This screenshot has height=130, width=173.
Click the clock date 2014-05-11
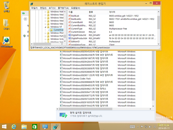[164, 128]
